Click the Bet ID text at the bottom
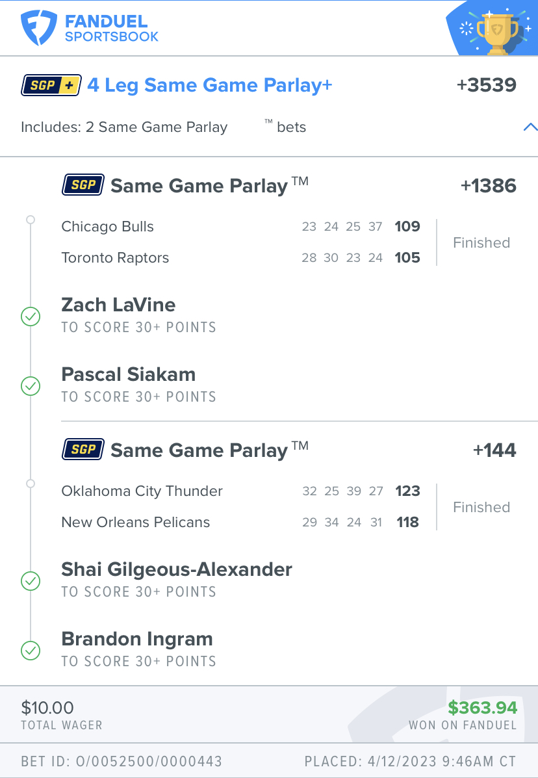The width and height of the screenshot is (538, 778). 122,761
